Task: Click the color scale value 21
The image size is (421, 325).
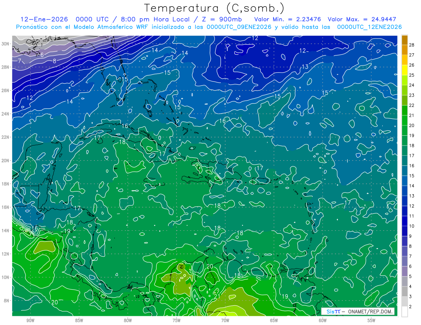Action: pyautogui.click(x=412, y=115)
